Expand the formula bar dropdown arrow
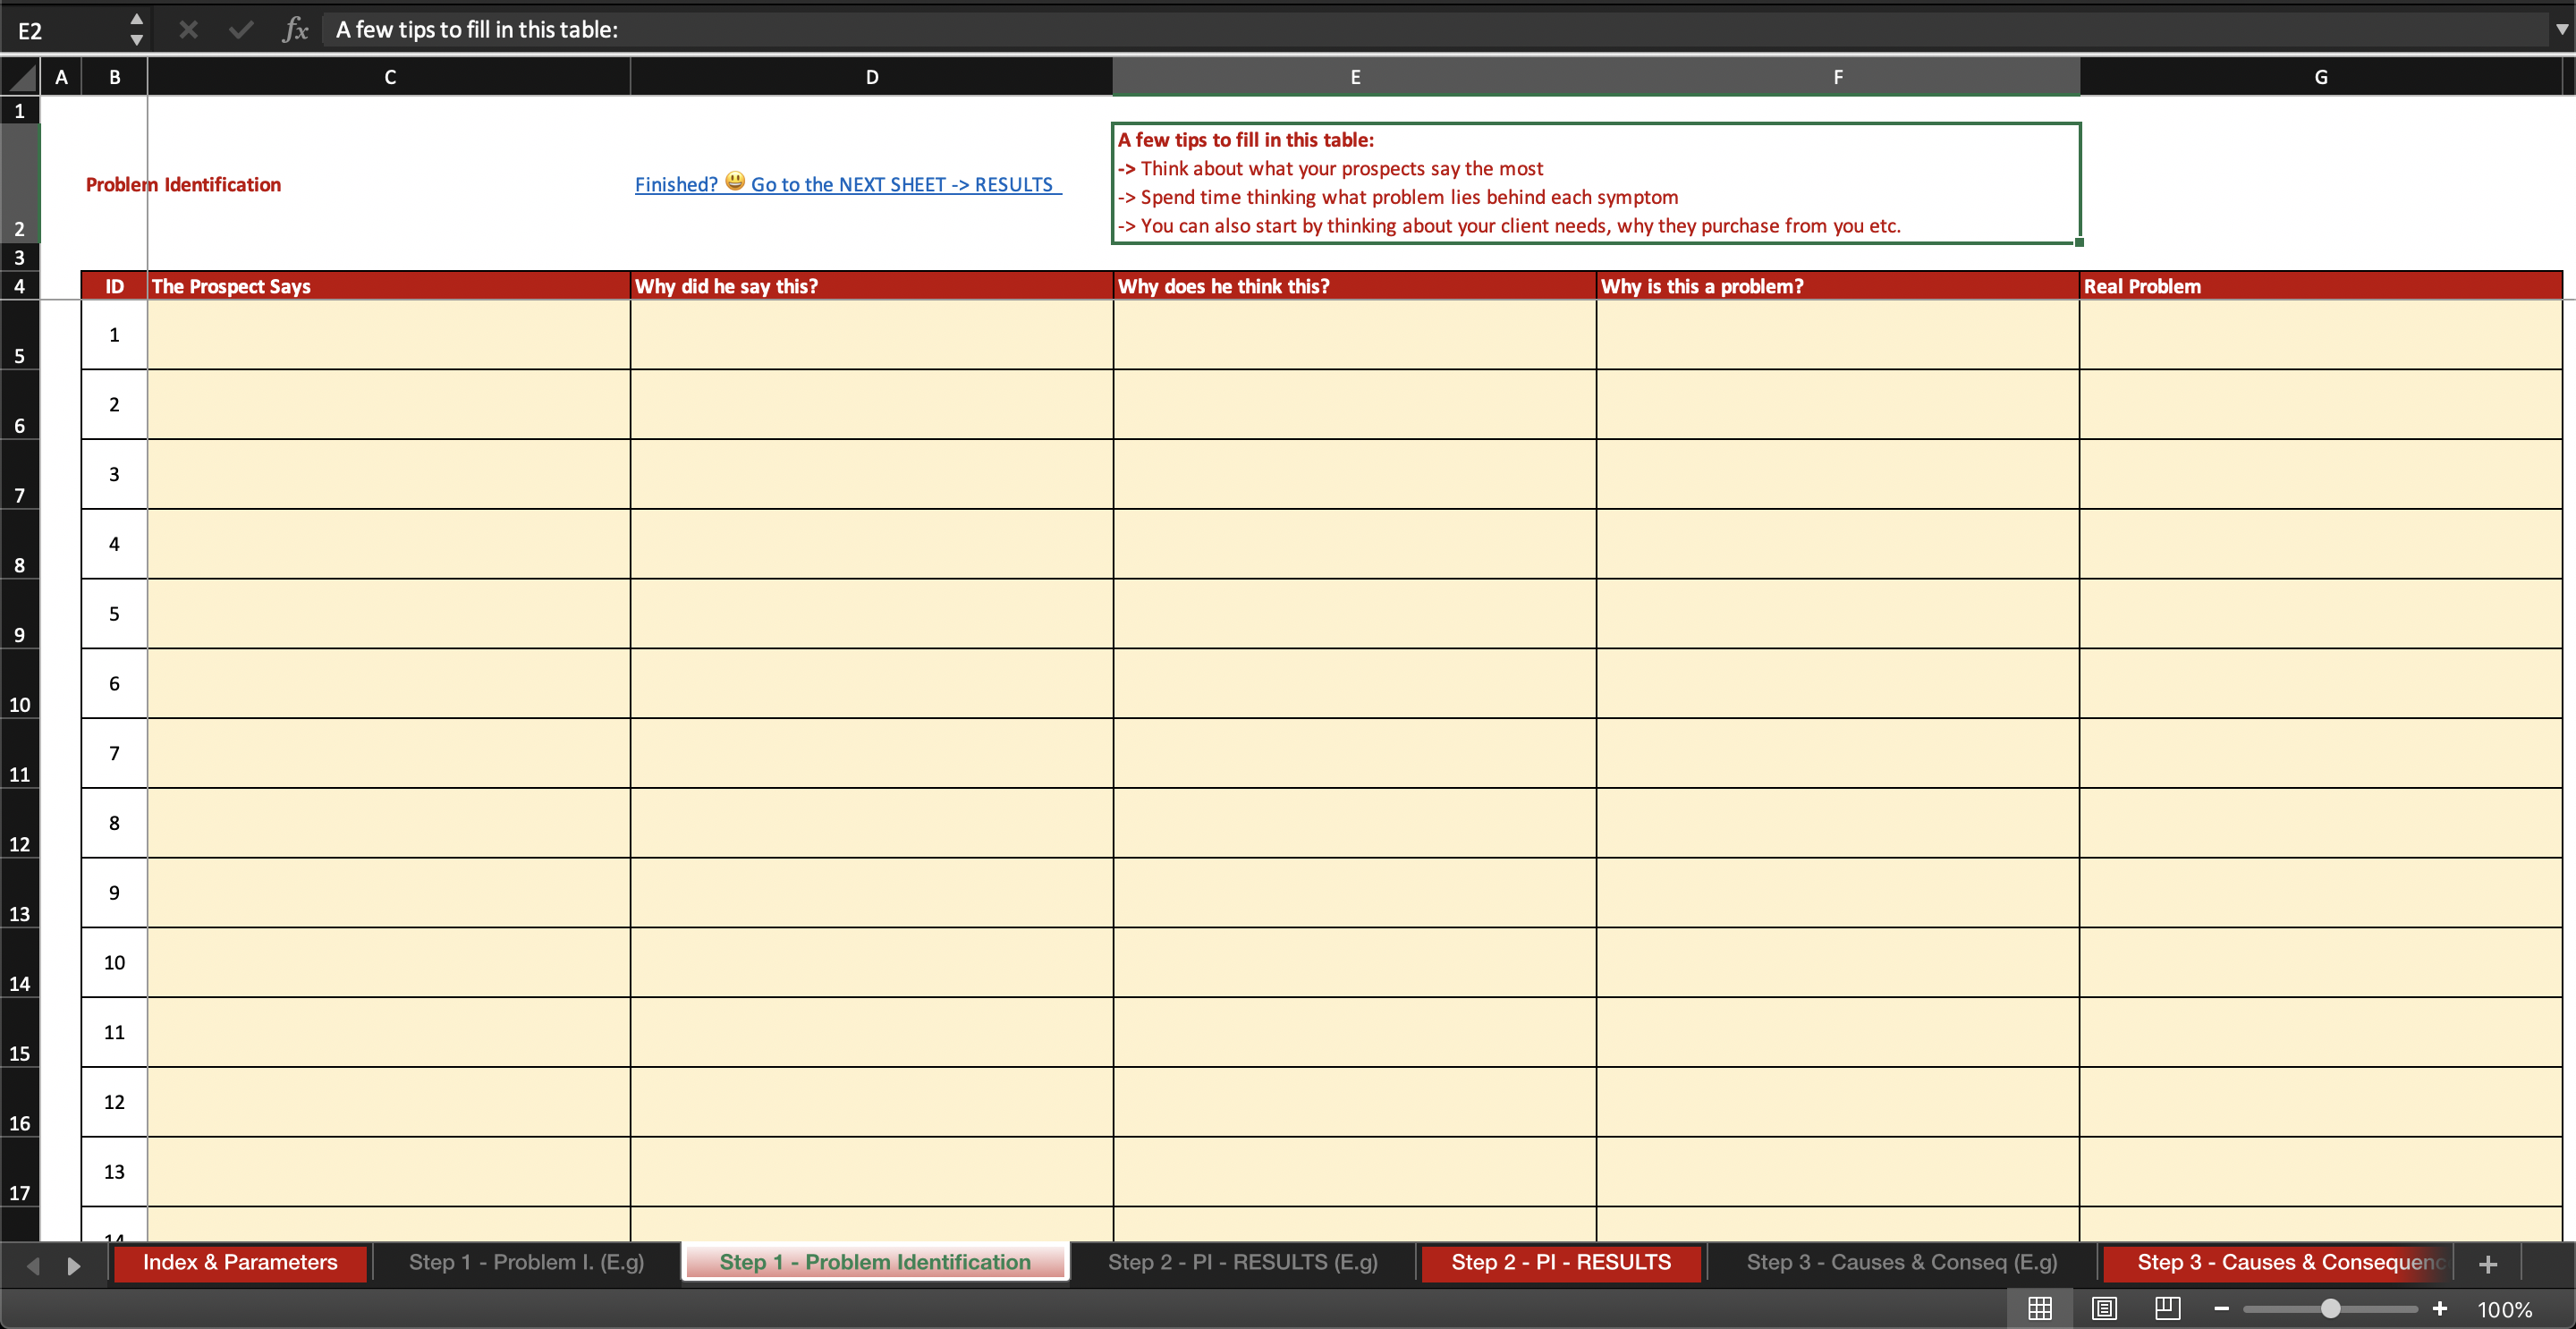This screenshot has width=2576, height=1329. [x=2561, y=29]
